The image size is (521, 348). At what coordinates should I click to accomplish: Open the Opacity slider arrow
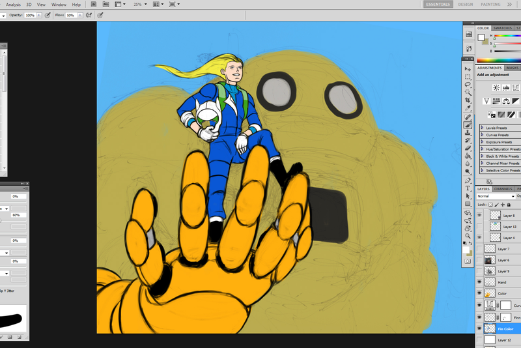point(39,15)
